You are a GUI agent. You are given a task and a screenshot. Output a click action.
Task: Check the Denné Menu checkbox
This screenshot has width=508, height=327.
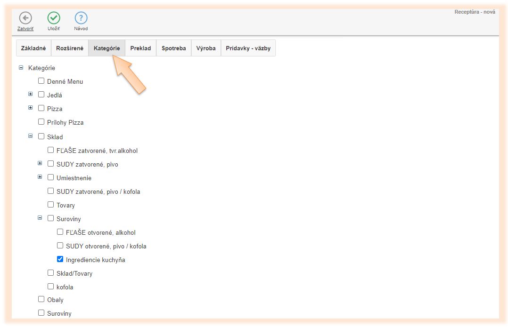coord(41,81)
